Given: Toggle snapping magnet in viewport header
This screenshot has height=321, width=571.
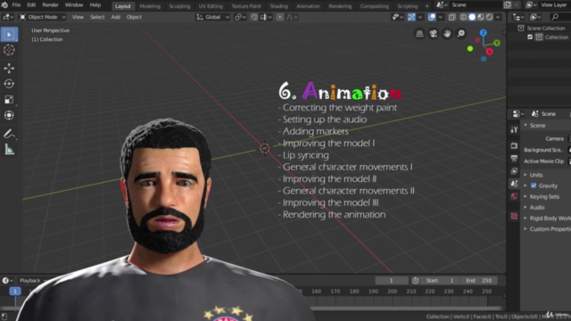Looking at the screenshot, I should pyautogui.click(x=253, y=17).
